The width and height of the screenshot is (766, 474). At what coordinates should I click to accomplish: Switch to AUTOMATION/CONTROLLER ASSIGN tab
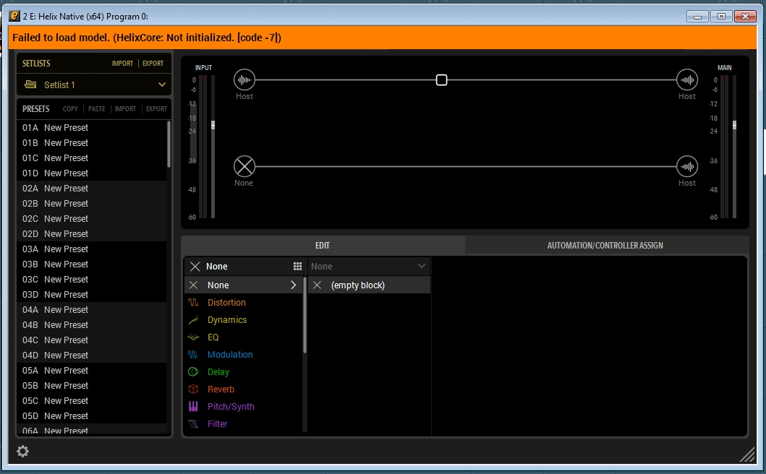click(605, 246)
